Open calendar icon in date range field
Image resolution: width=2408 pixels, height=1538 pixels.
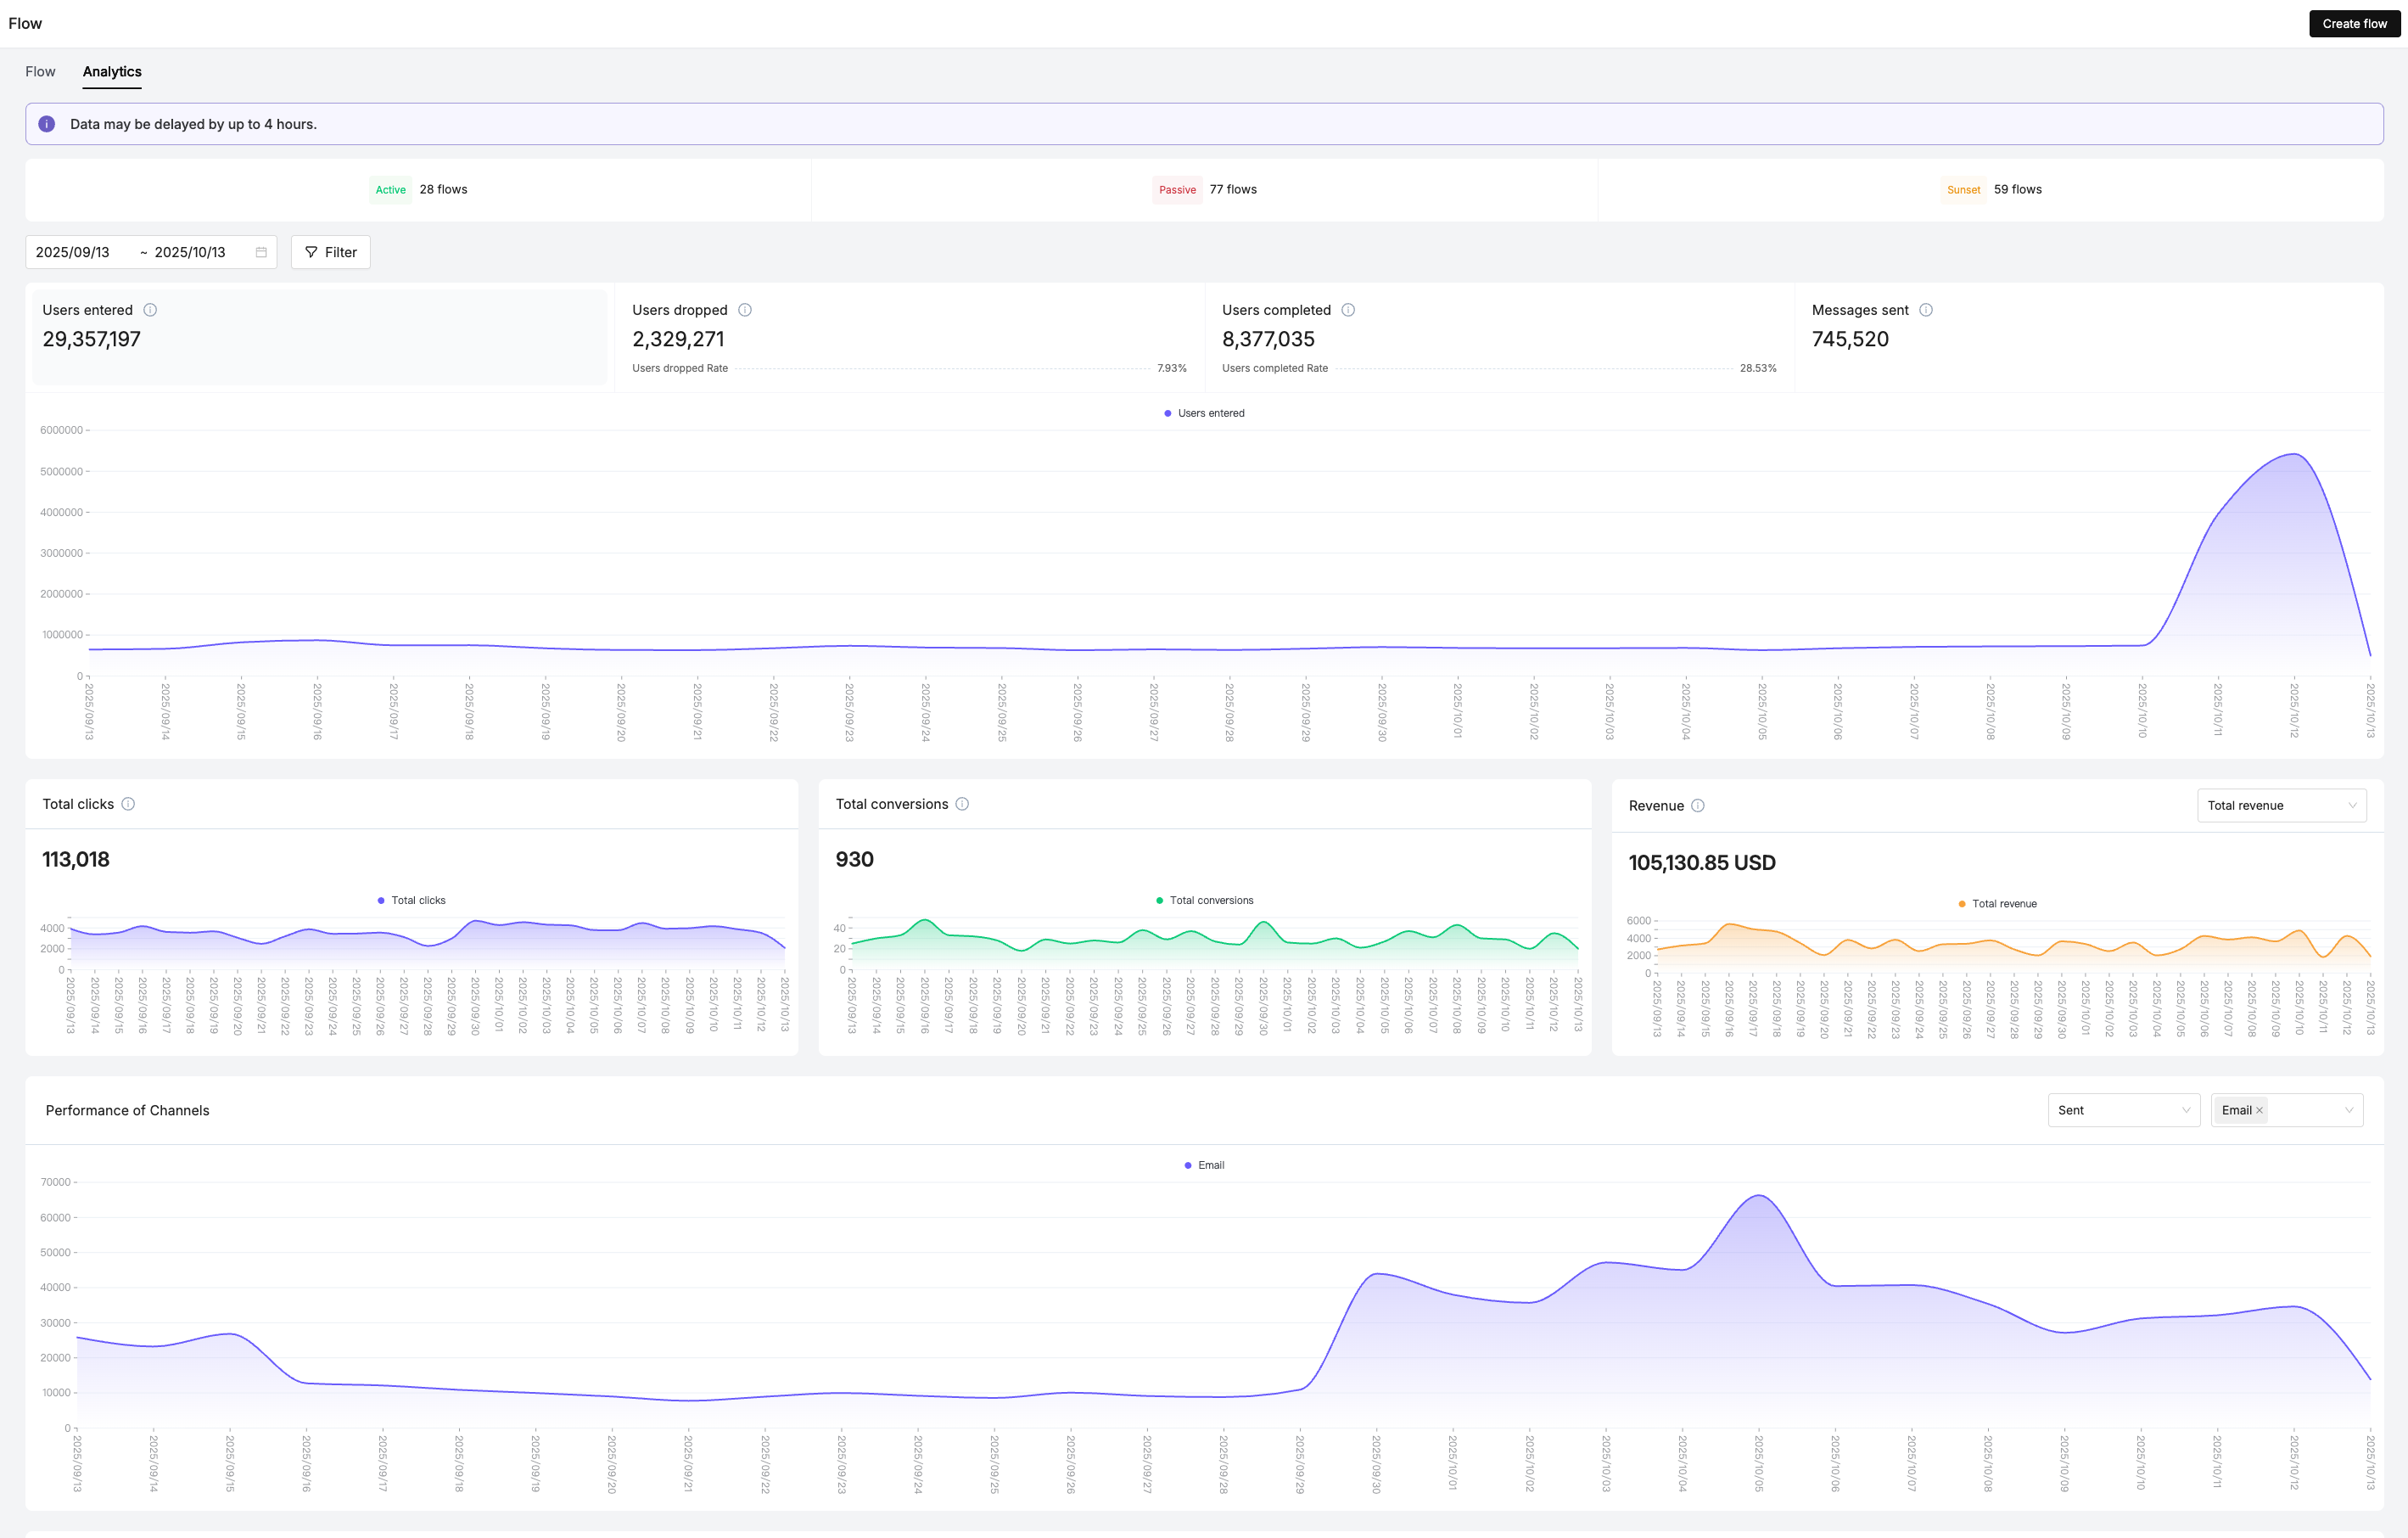[261, 252]
